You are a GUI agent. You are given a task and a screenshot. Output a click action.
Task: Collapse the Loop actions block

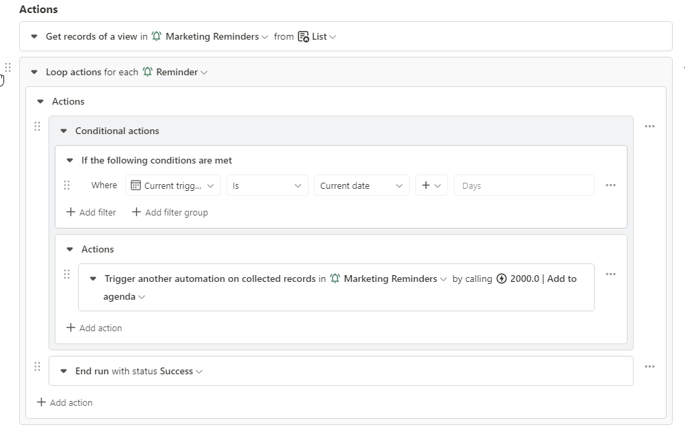click(34, 72)
